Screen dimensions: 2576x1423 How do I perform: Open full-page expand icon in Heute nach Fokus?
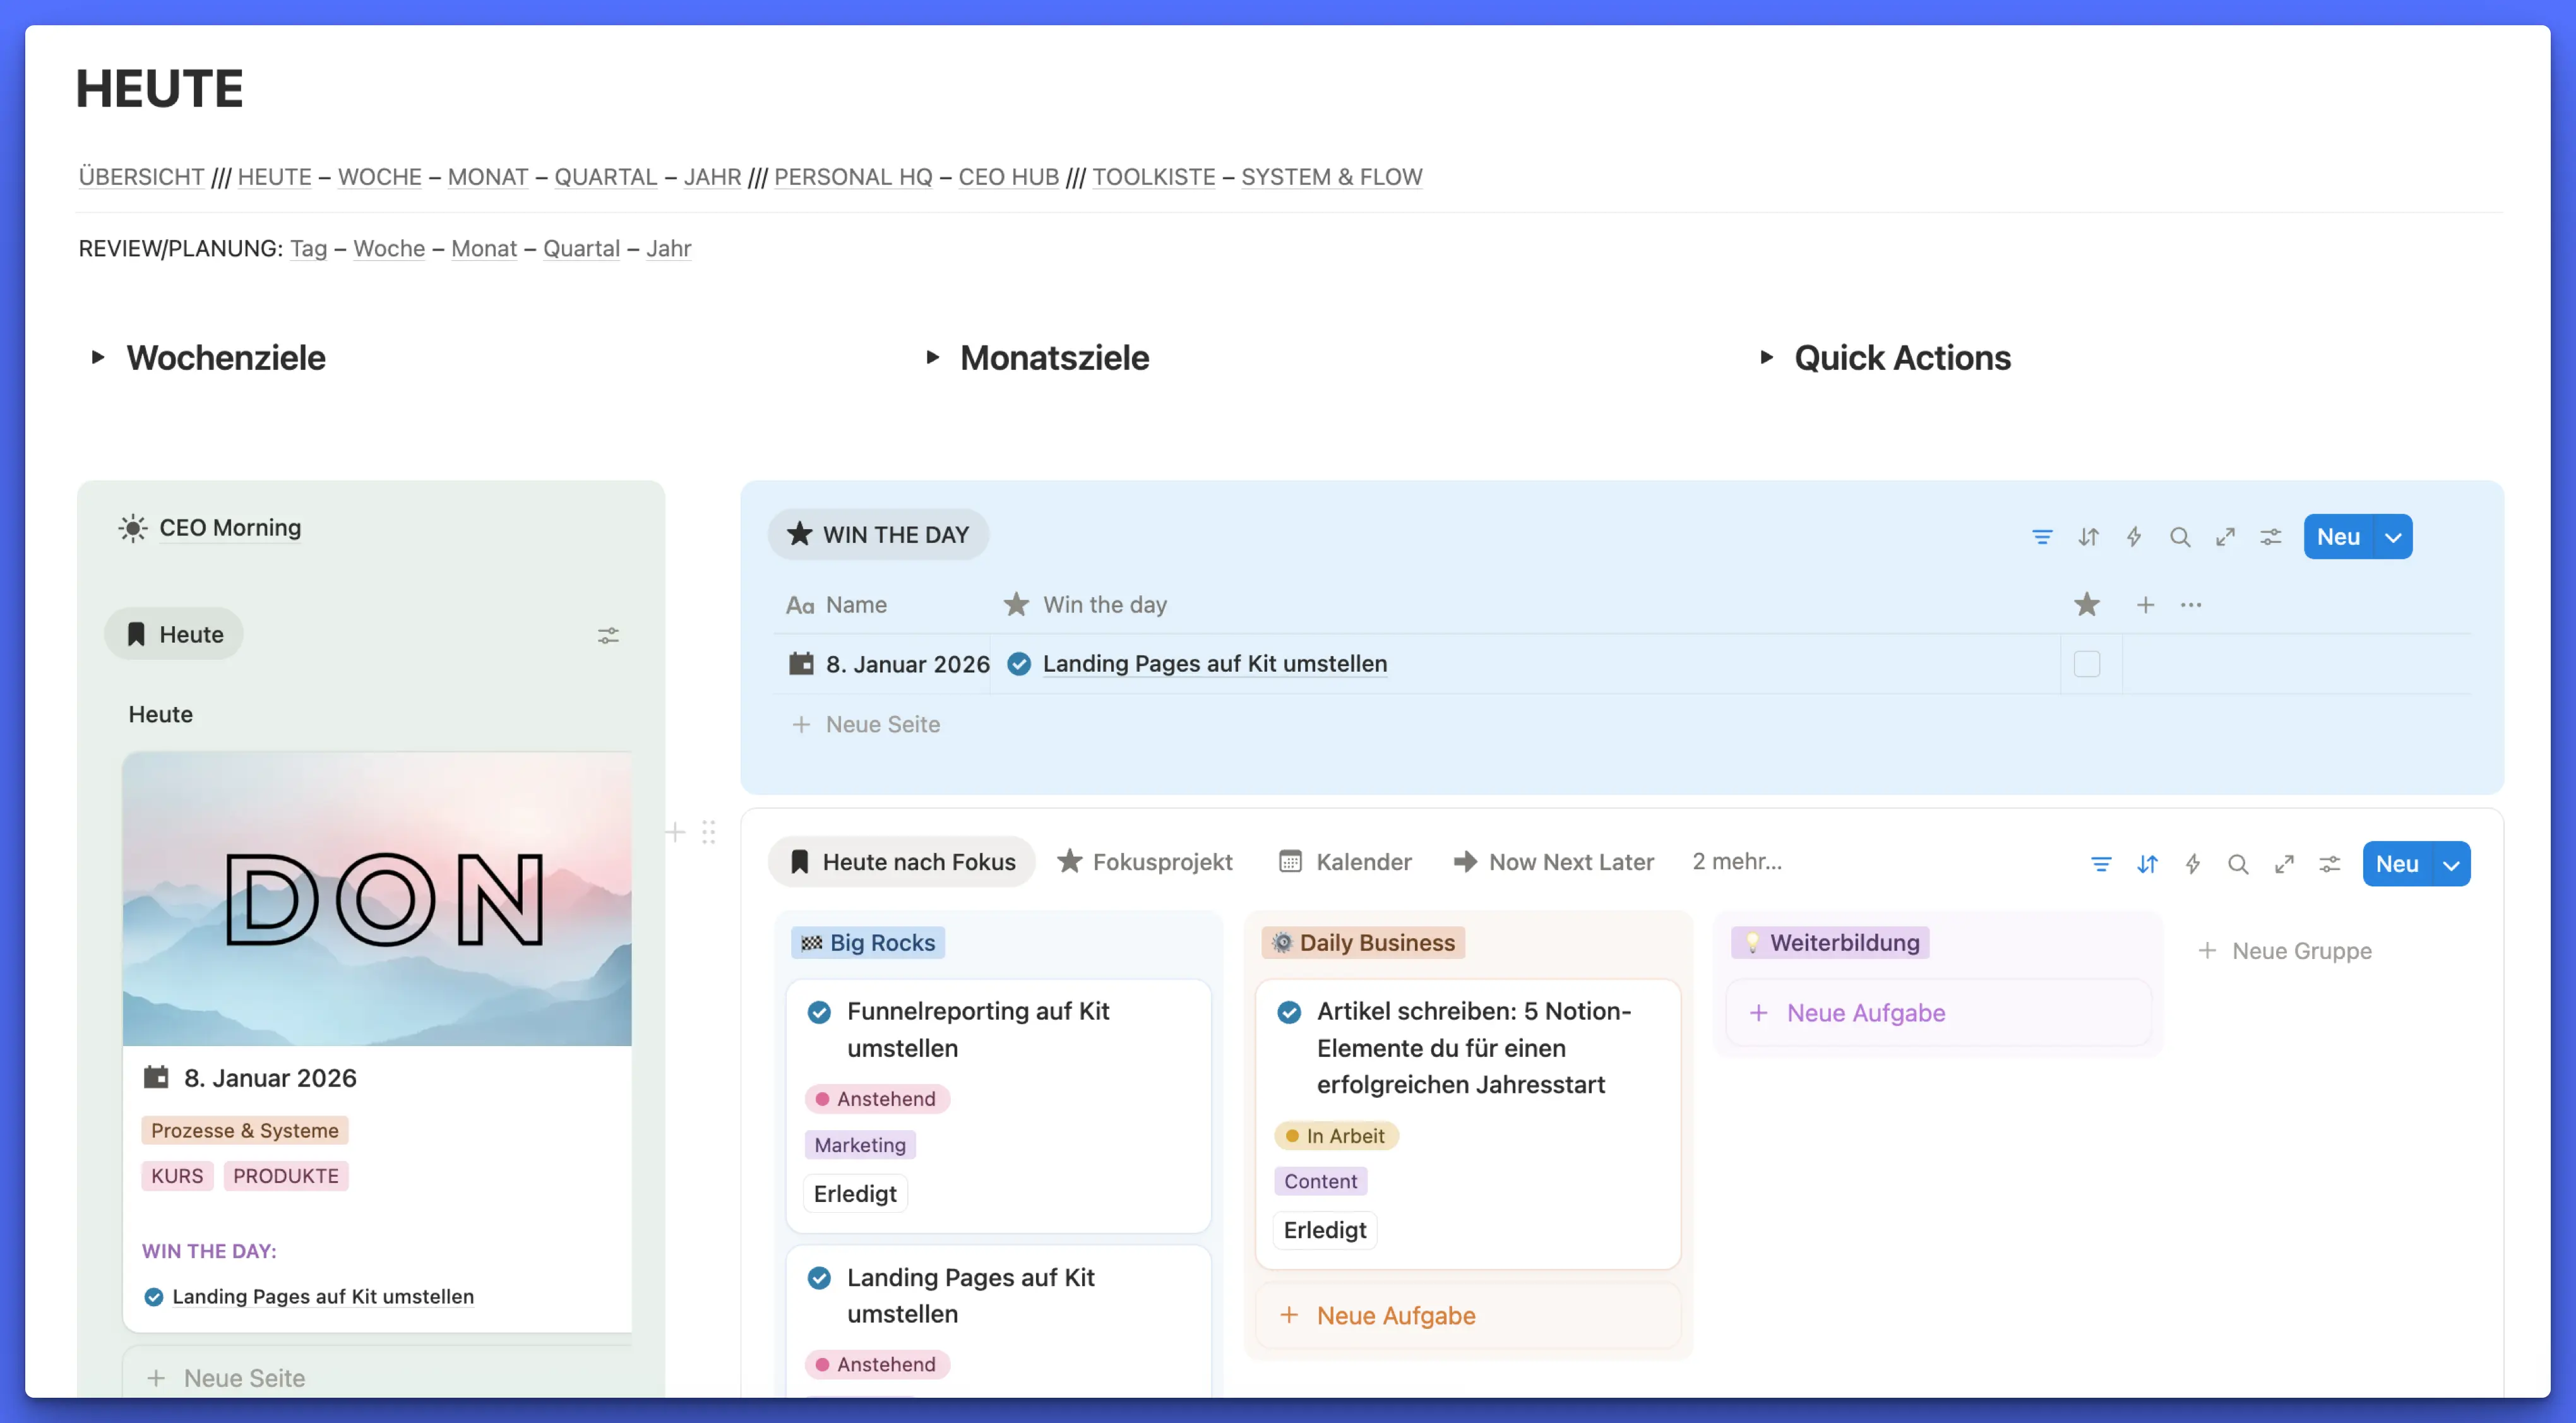click(2284, 864)
